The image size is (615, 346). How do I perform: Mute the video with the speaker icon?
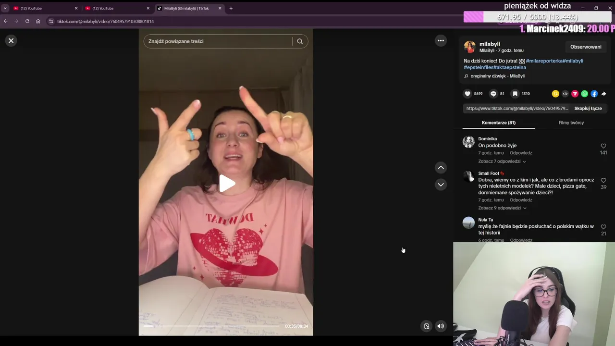click(440, 326)
